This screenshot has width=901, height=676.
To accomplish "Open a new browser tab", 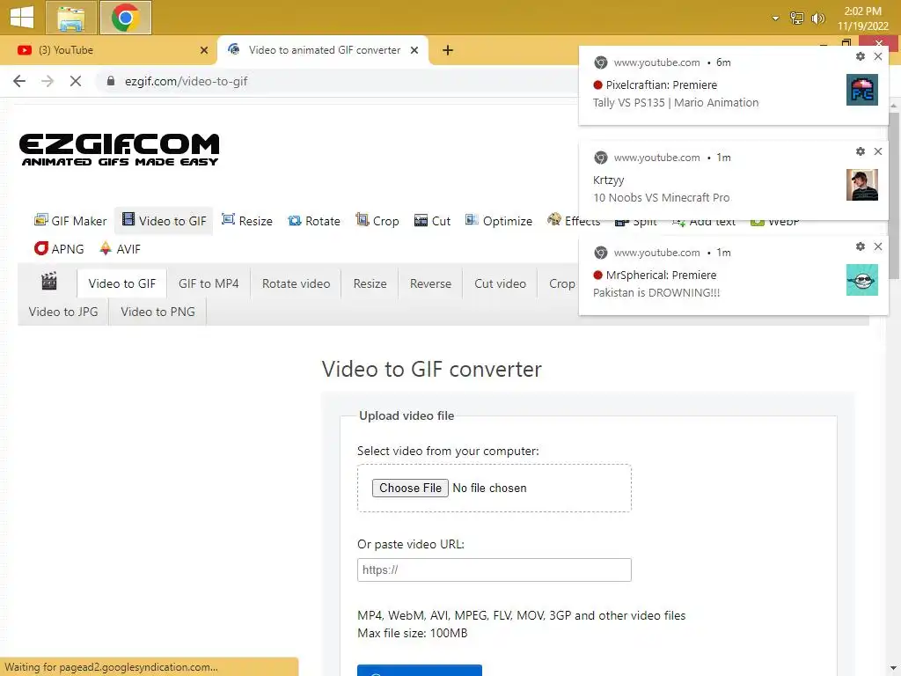I will tap(448, 50).
